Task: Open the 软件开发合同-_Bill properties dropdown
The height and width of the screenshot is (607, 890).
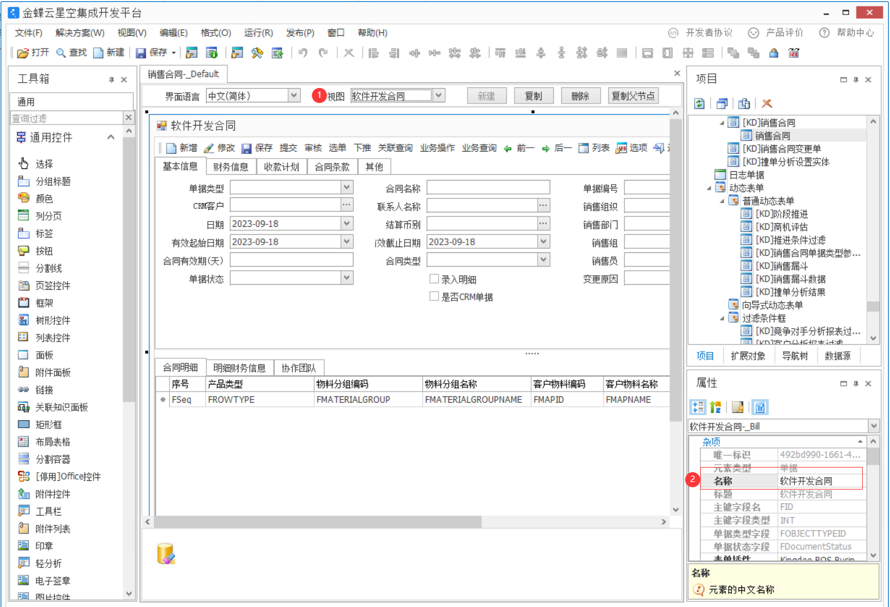Action: (x=873, y=426)
